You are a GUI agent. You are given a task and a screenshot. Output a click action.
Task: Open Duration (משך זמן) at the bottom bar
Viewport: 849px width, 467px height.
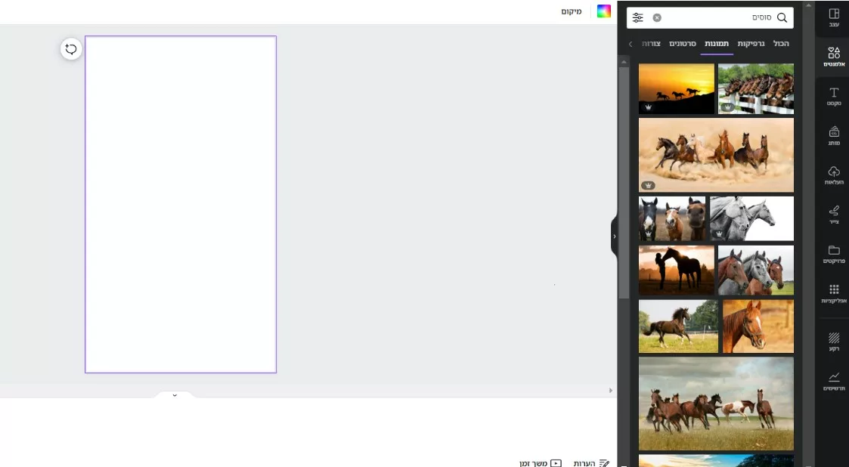[541, 463]
